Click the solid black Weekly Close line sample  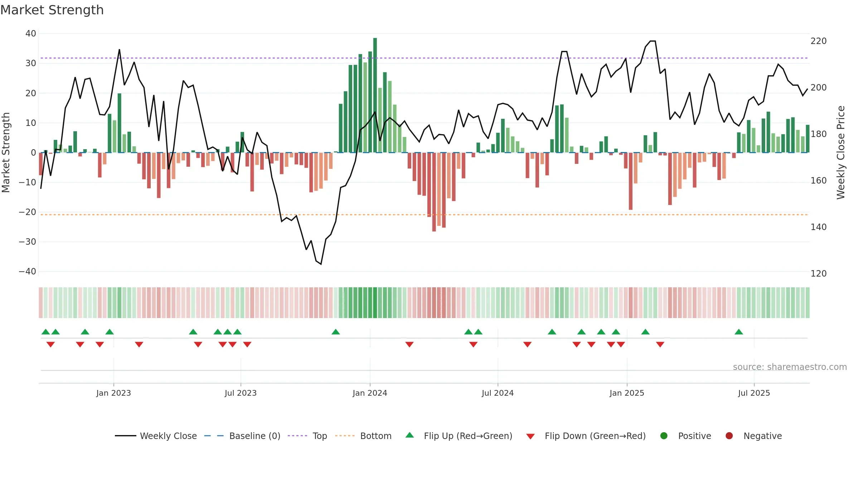[x=125, y=436]
